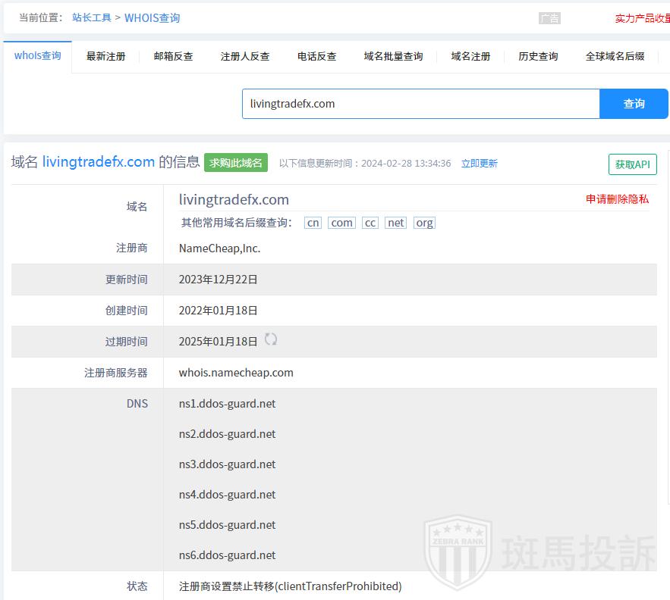Image resolution: width=670 pixels, height=600 pixels.
Task: Go to the 电话反查 tab
Action: click(316, 56)
